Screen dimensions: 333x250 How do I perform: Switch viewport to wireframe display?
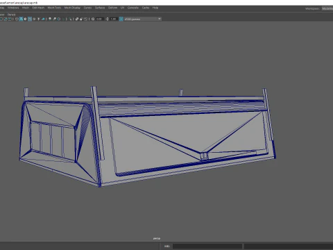tap(17, 19)
